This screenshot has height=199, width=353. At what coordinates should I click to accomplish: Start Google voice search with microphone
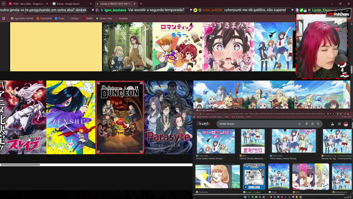(307, 124)
